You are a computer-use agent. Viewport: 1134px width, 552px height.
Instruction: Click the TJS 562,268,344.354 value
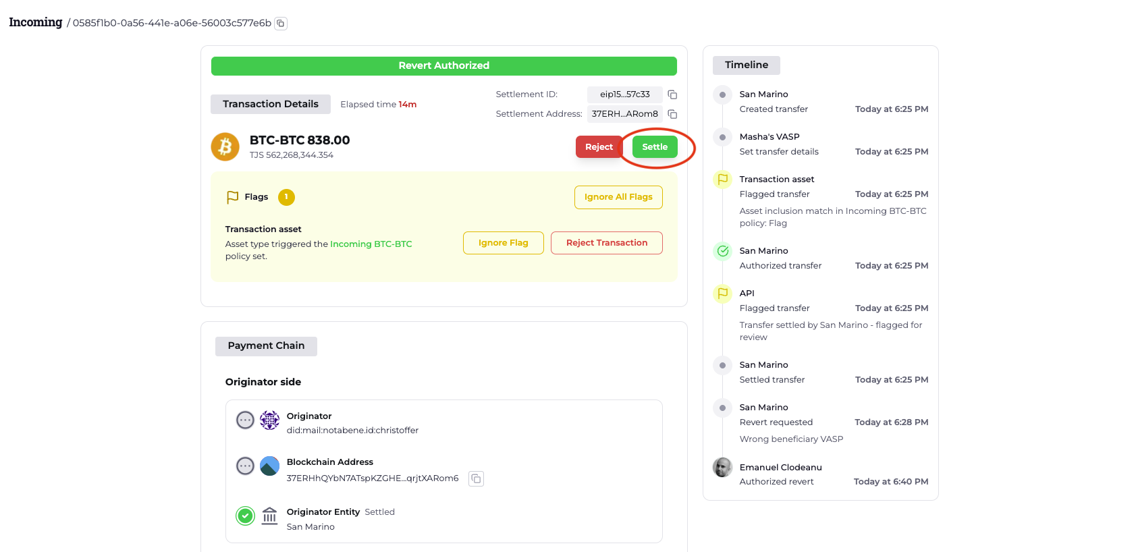[292, 155]
